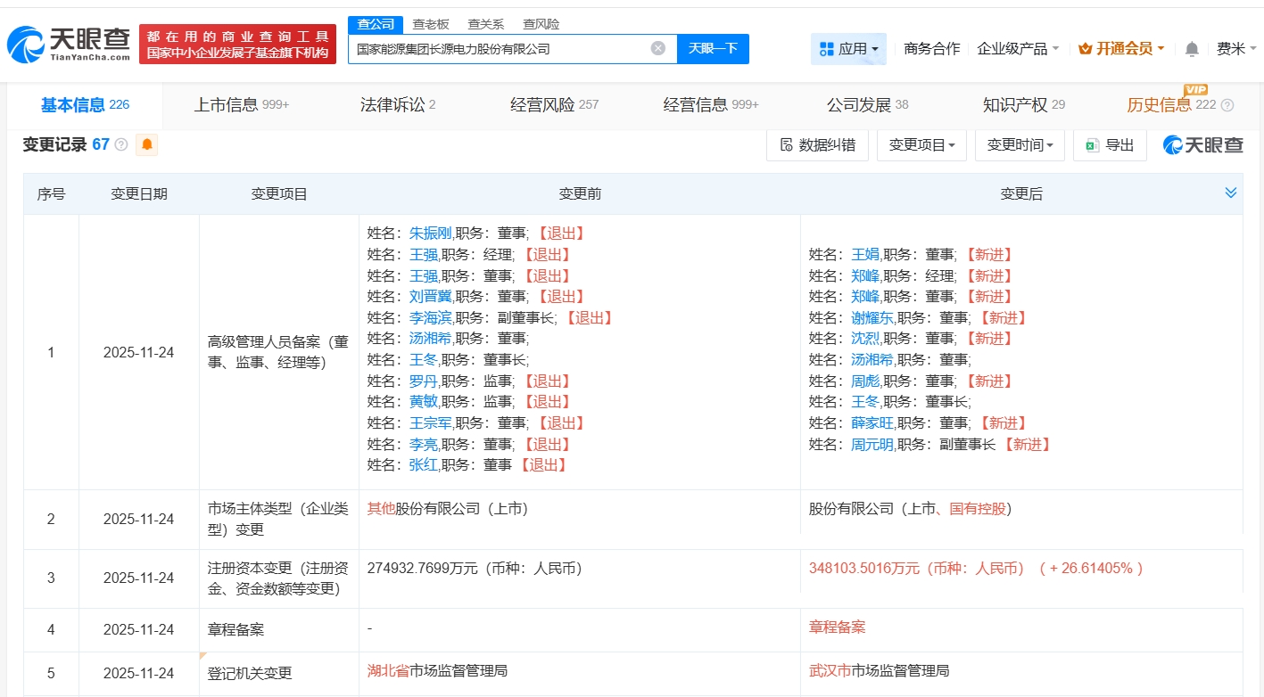This screenshot has width=1264, height=697.
Task: Open the 变更项目 filter dropdown
Action: (921, 145)
